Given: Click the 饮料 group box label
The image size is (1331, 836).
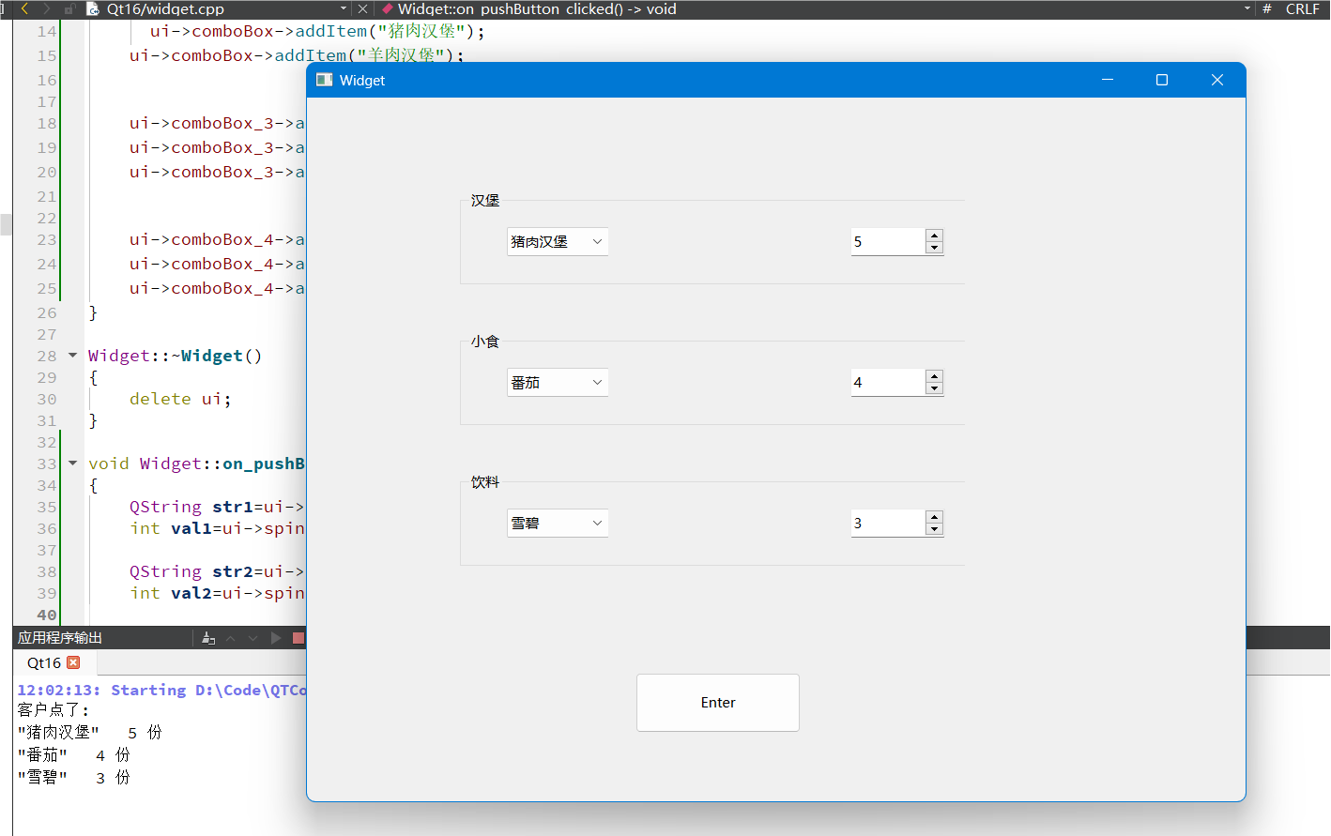Looking at the screenshot, I should [x=485, y=482].
